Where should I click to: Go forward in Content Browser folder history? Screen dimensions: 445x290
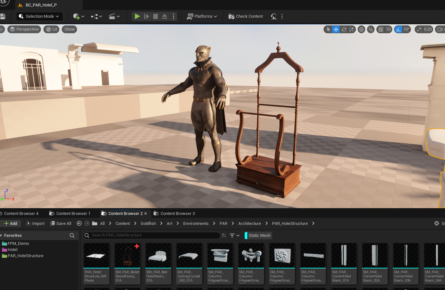tap(87, 223)
